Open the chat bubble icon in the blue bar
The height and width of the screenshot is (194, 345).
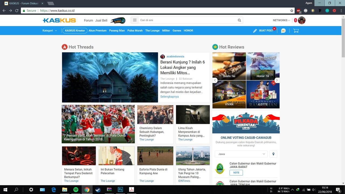tap(283, 31)
